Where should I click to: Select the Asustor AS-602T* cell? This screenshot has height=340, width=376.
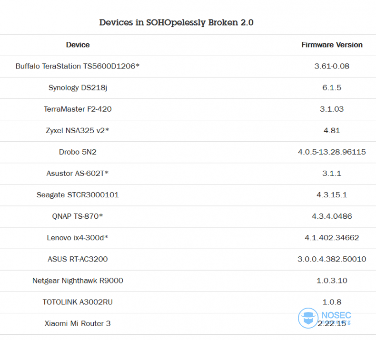click(78, 173)
